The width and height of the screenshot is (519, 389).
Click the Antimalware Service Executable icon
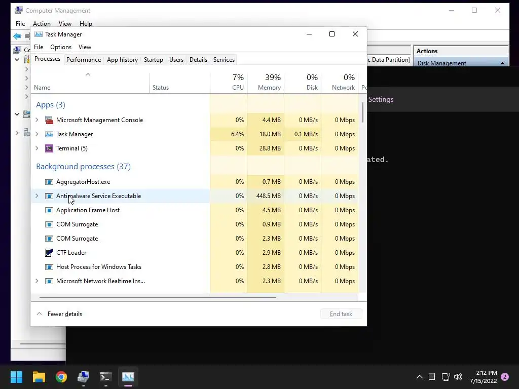(49, 196)
